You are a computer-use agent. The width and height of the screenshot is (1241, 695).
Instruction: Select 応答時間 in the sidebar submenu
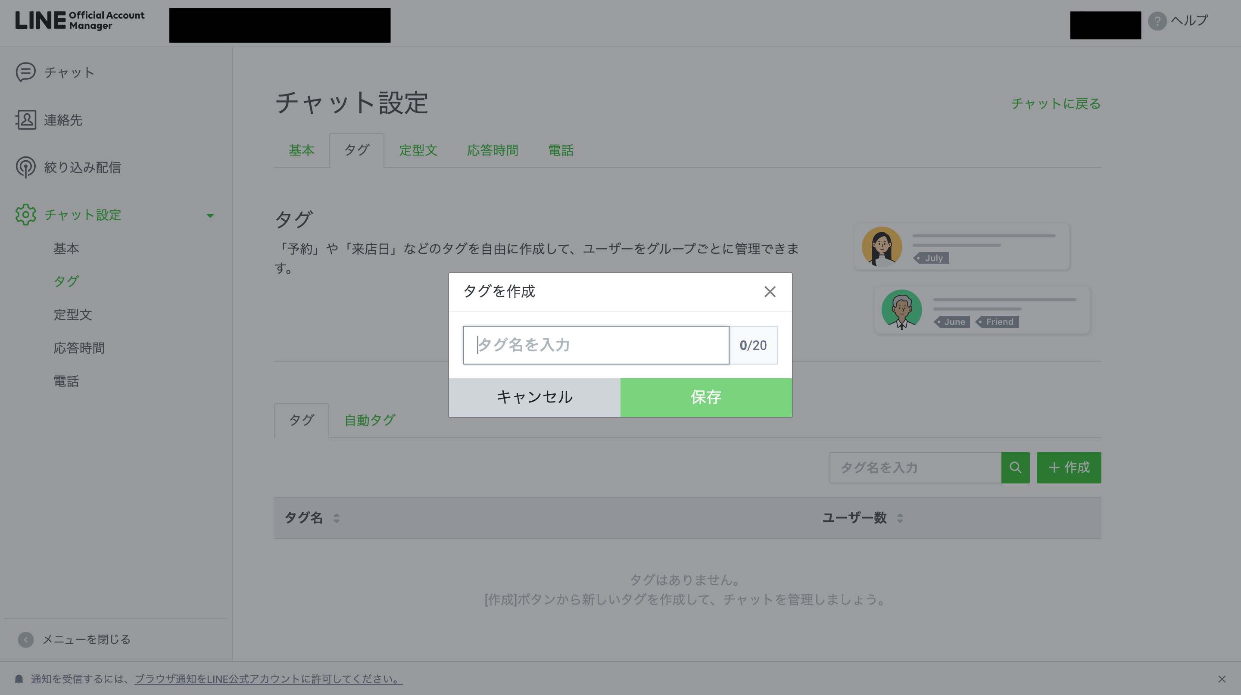point(79,348)
